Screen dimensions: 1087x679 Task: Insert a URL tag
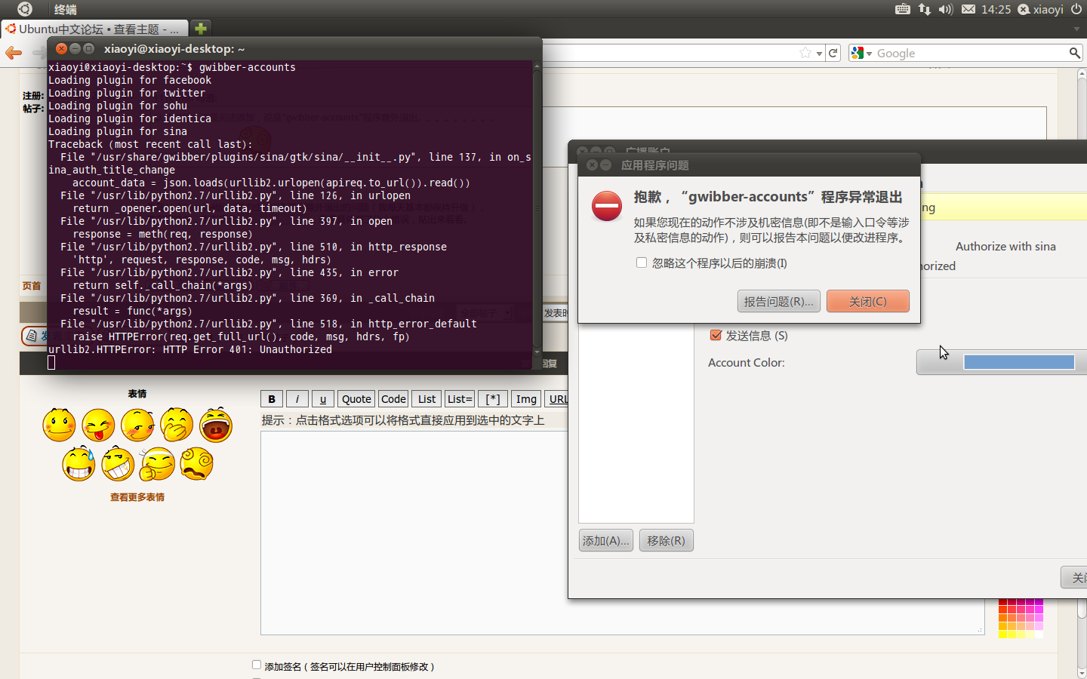point(557,399)
